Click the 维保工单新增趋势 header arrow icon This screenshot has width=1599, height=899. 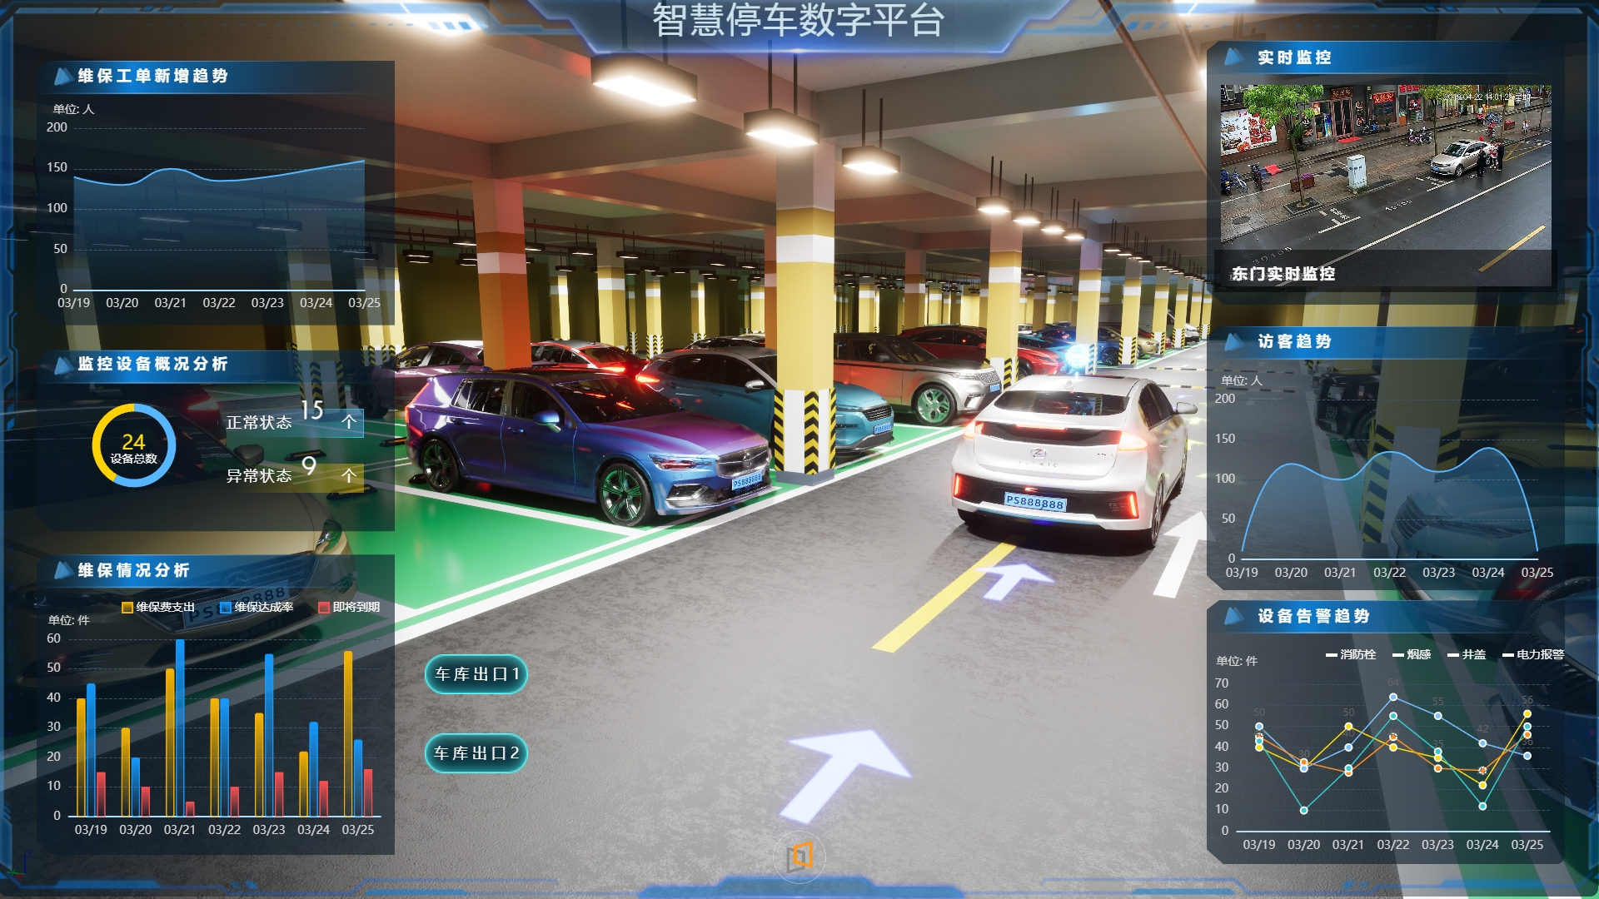pyautogui.click(x=62, y=76)
